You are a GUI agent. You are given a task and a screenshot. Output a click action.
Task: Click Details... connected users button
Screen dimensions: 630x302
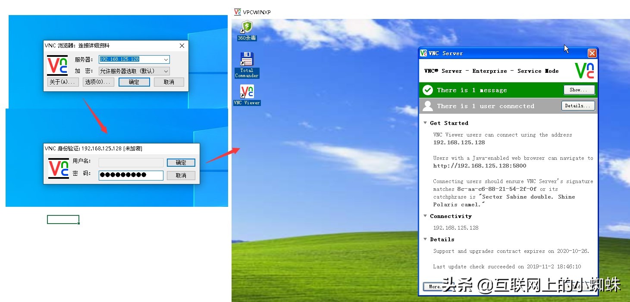coord(578,106)
